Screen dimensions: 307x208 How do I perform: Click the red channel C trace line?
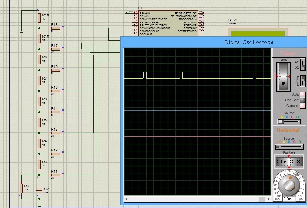[x=197, y=136]
